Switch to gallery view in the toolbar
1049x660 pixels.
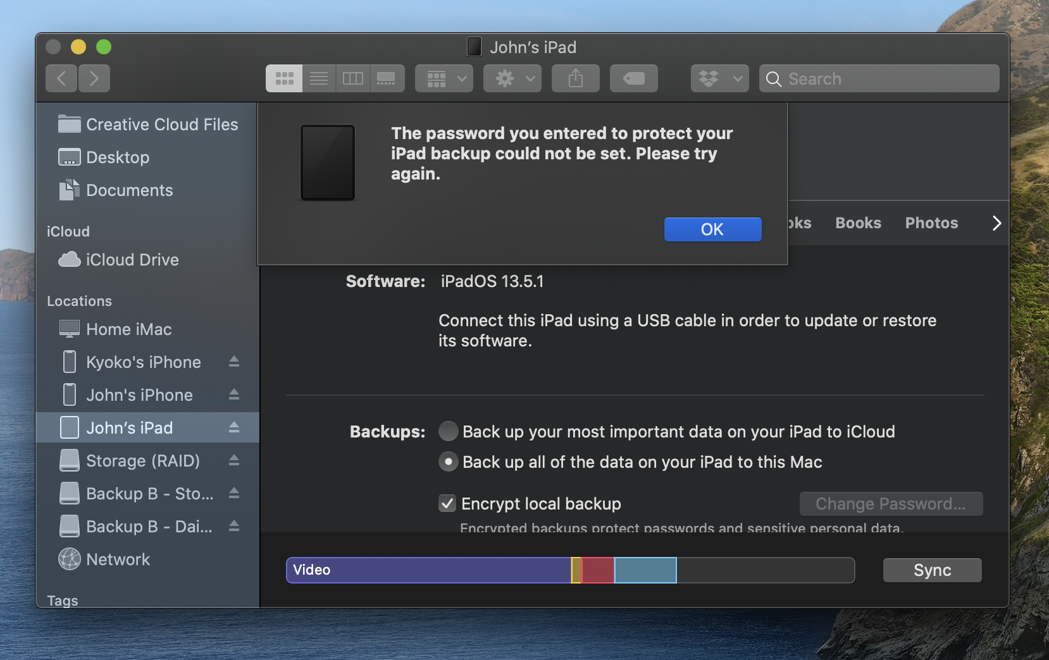click(387, 78)
